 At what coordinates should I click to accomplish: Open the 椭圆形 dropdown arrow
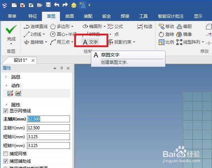pos(104,27)
